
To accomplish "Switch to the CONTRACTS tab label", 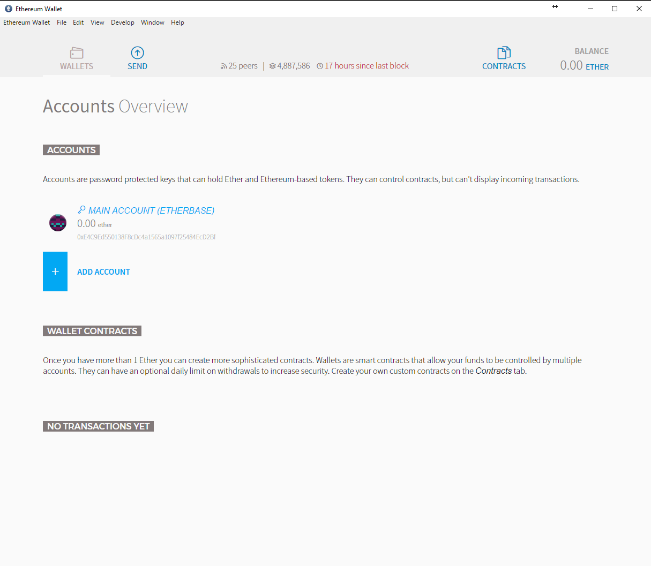I will click(x=504, y=66).
